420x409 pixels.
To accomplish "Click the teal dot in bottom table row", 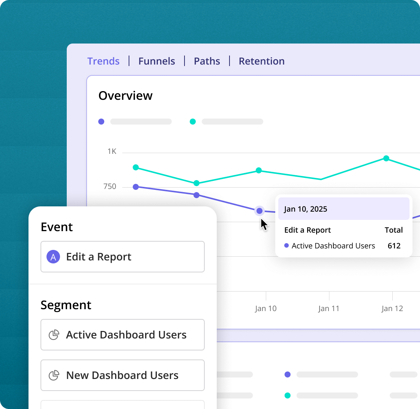I will (288, 395).
